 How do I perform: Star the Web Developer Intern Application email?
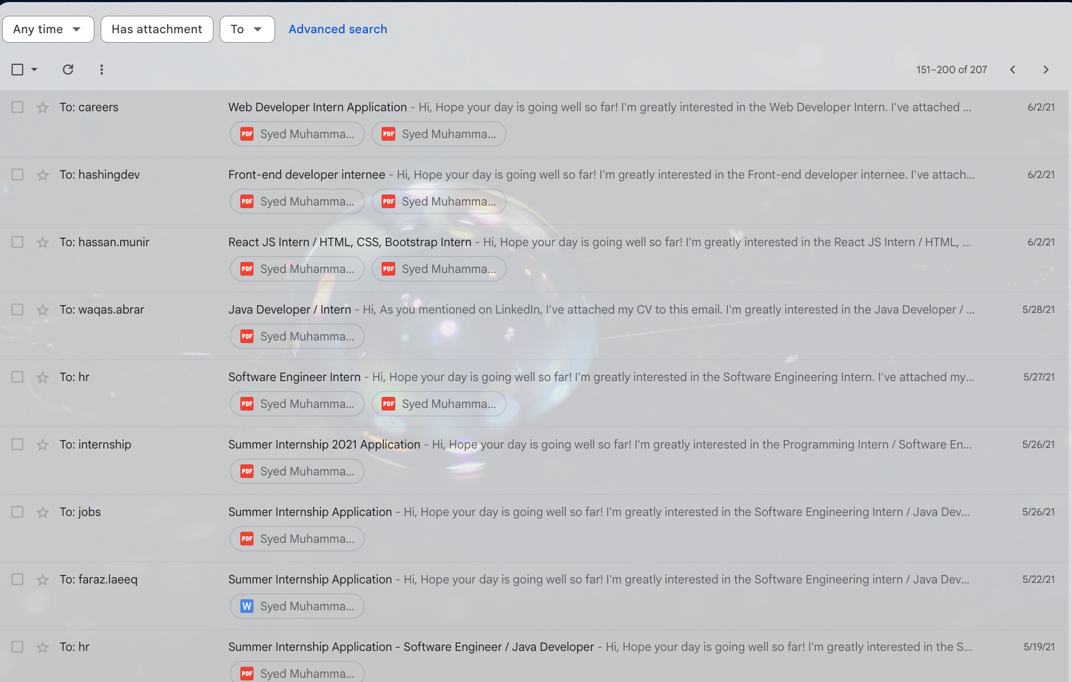click(43, 108)
